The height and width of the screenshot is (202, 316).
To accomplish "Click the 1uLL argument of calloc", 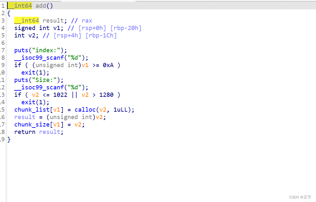I will point(120,110).
